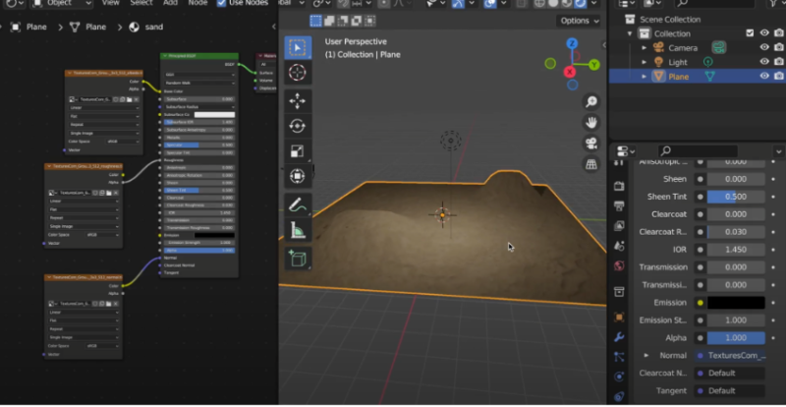786x407 pixels.
Task: Expand the Normal input in properties
Action: tap(646, 355)
